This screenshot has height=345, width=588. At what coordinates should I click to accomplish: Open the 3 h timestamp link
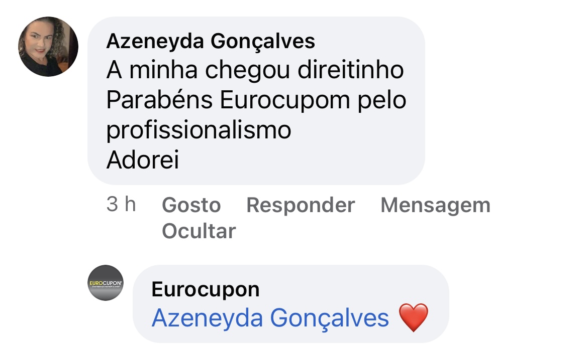[x=121, y=204]
